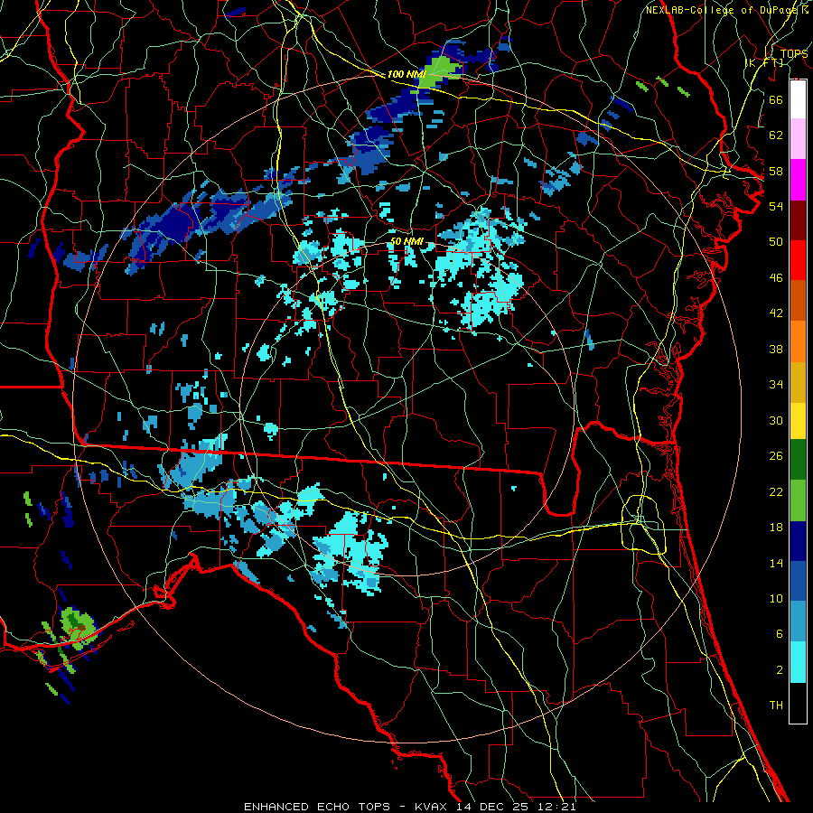The image size is (813, 813).
Task: Click the legend value 42
Action: point(776,313)
